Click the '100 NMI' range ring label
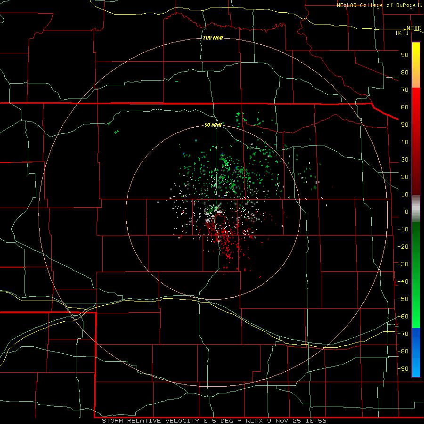Viewport: 424px width, 424px height. [213, 38]
